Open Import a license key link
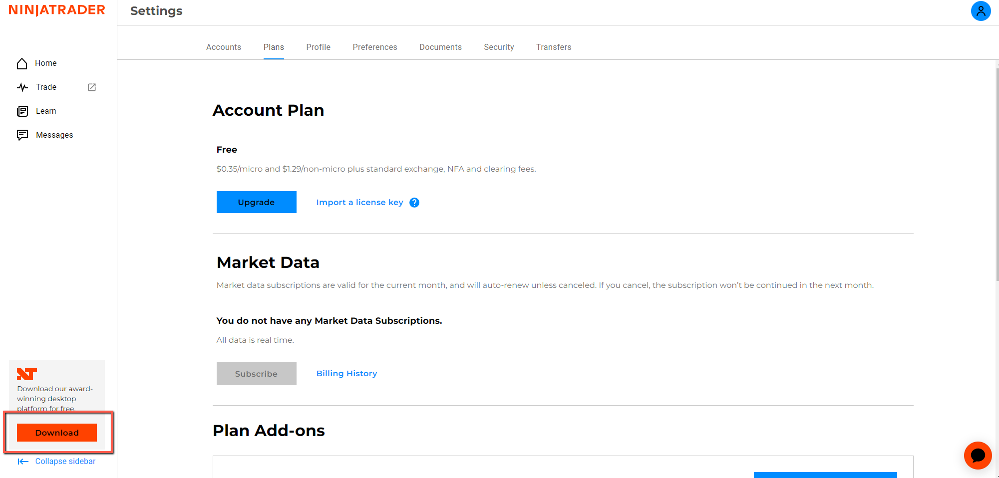Image resolution: width=999 pixels, height=478 pixels. pos(359,202)
